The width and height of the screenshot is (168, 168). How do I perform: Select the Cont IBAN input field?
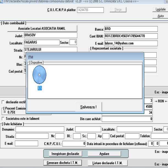tap(131, 36)
